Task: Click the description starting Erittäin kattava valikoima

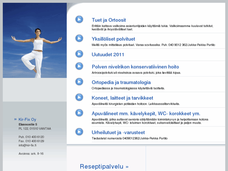Action: pos(152,28)
